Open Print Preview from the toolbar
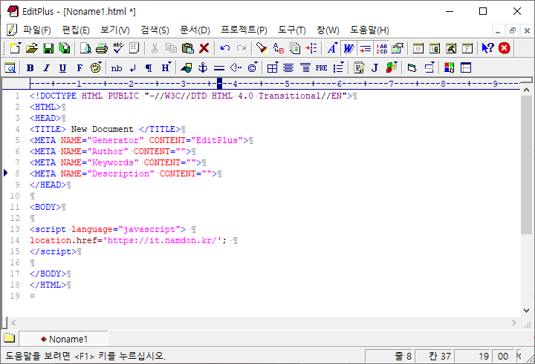This screenshot has height=364, width=535. click(x=85, y=48)
